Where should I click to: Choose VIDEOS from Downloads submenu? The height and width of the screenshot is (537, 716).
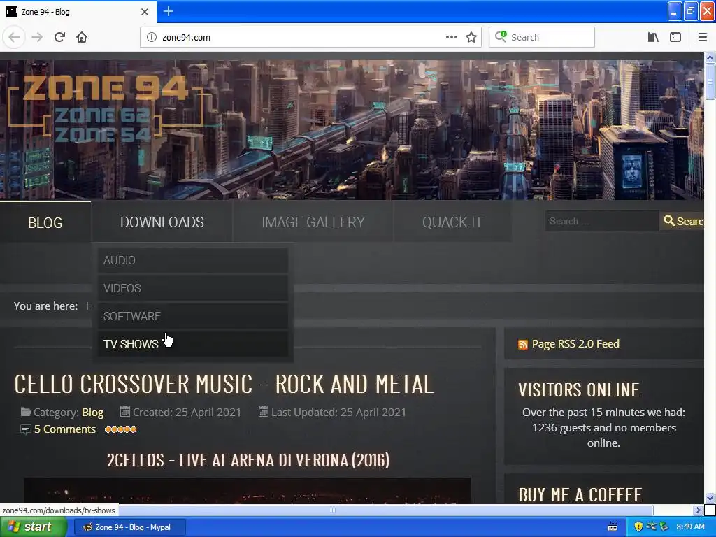click(x=193, y=288)
